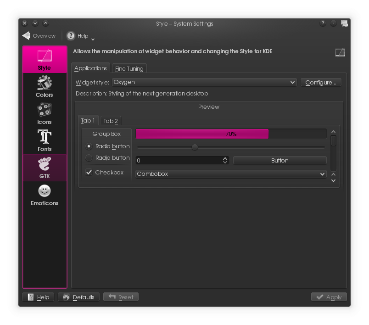Open the Widget style Oxygen dropdown
Image resolution: width=369 pixels, height=325 pixels.
coord(204,82)
